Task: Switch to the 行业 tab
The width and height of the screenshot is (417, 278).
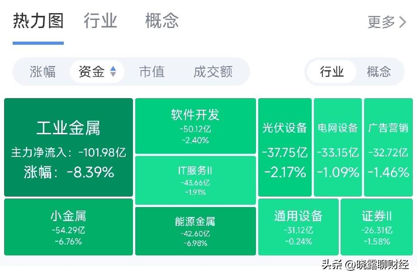Action: coord(100,20)
